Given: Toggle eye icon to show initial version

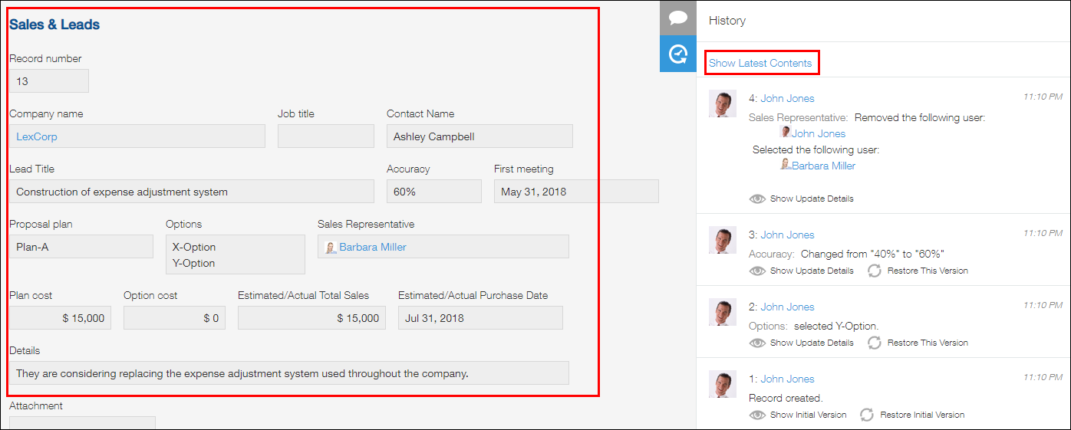Looking at the screenshot, I should [757, 415].
